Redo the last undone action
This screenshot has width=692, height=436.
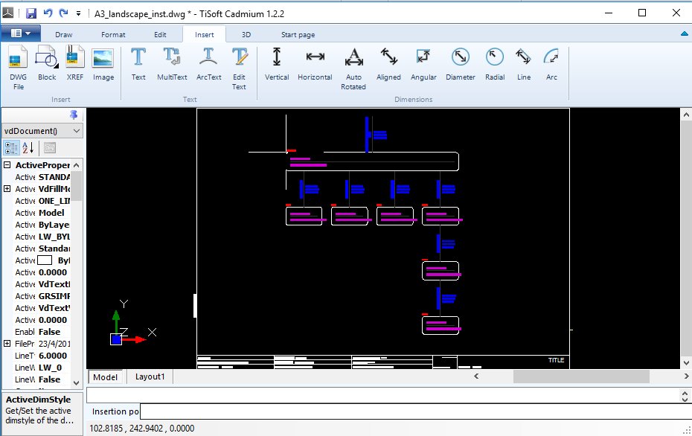pos(63,13)
